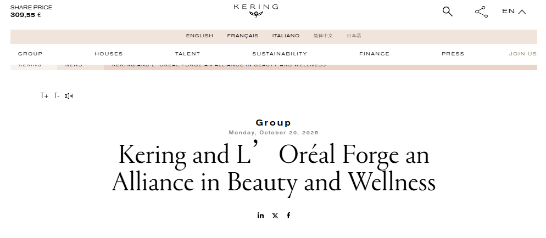Decrease text size with T-

coord(57,96)
